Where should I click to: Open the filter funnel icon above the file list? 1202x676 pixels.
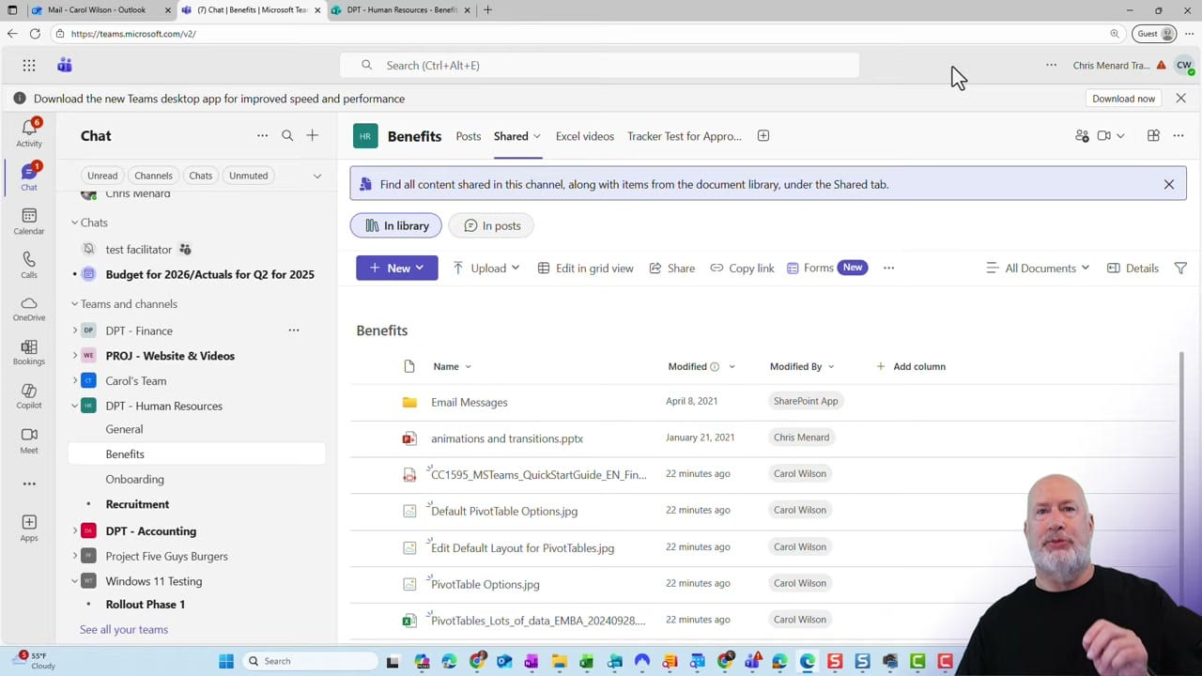pyautogui.click(x=1180, y=268)
